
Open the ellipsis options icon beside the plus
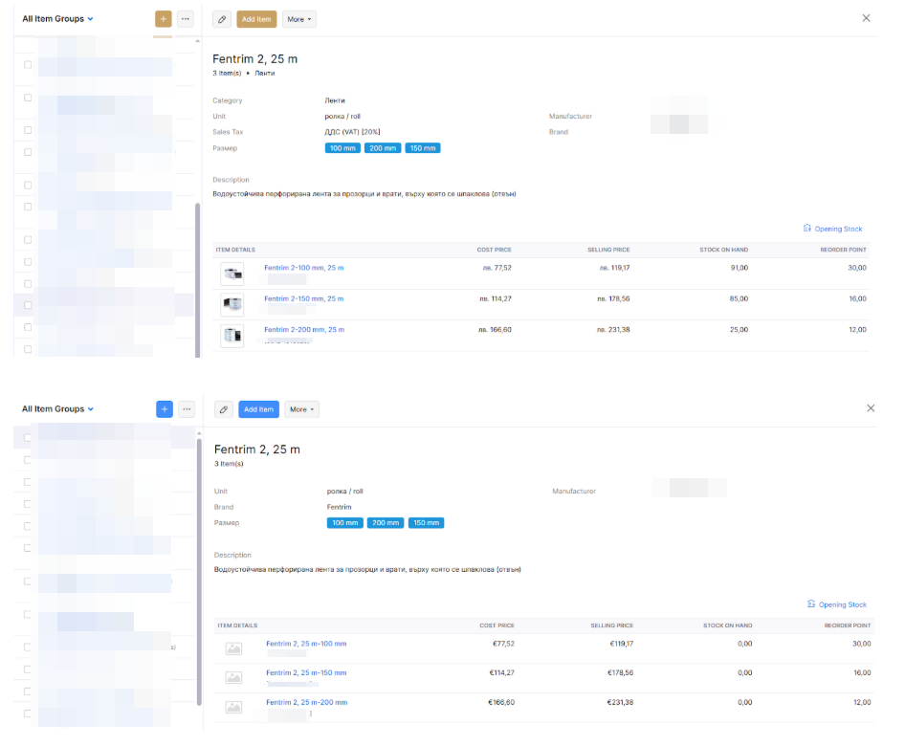point(186,18)
